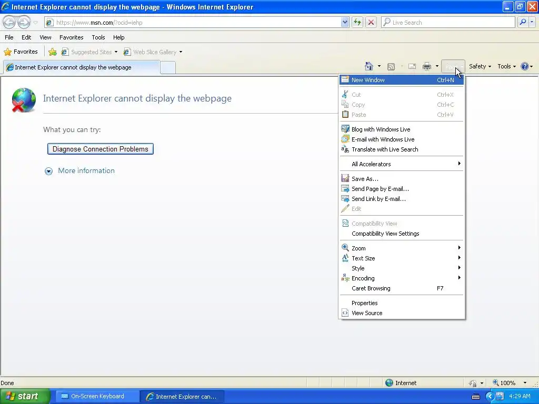Choose Translate with Live Search

402,149
